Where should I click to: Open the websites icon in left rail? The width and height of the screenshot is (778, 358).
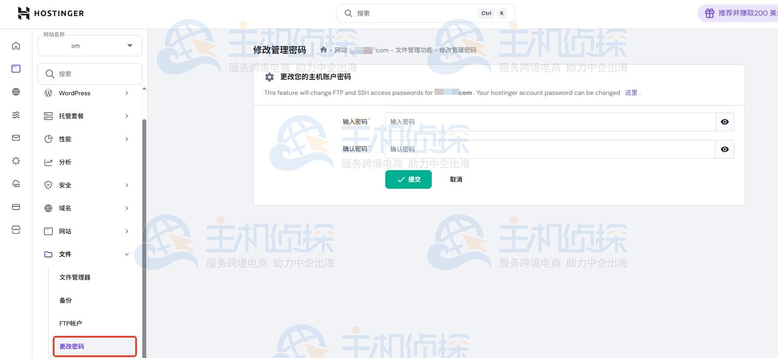[16, 69]
